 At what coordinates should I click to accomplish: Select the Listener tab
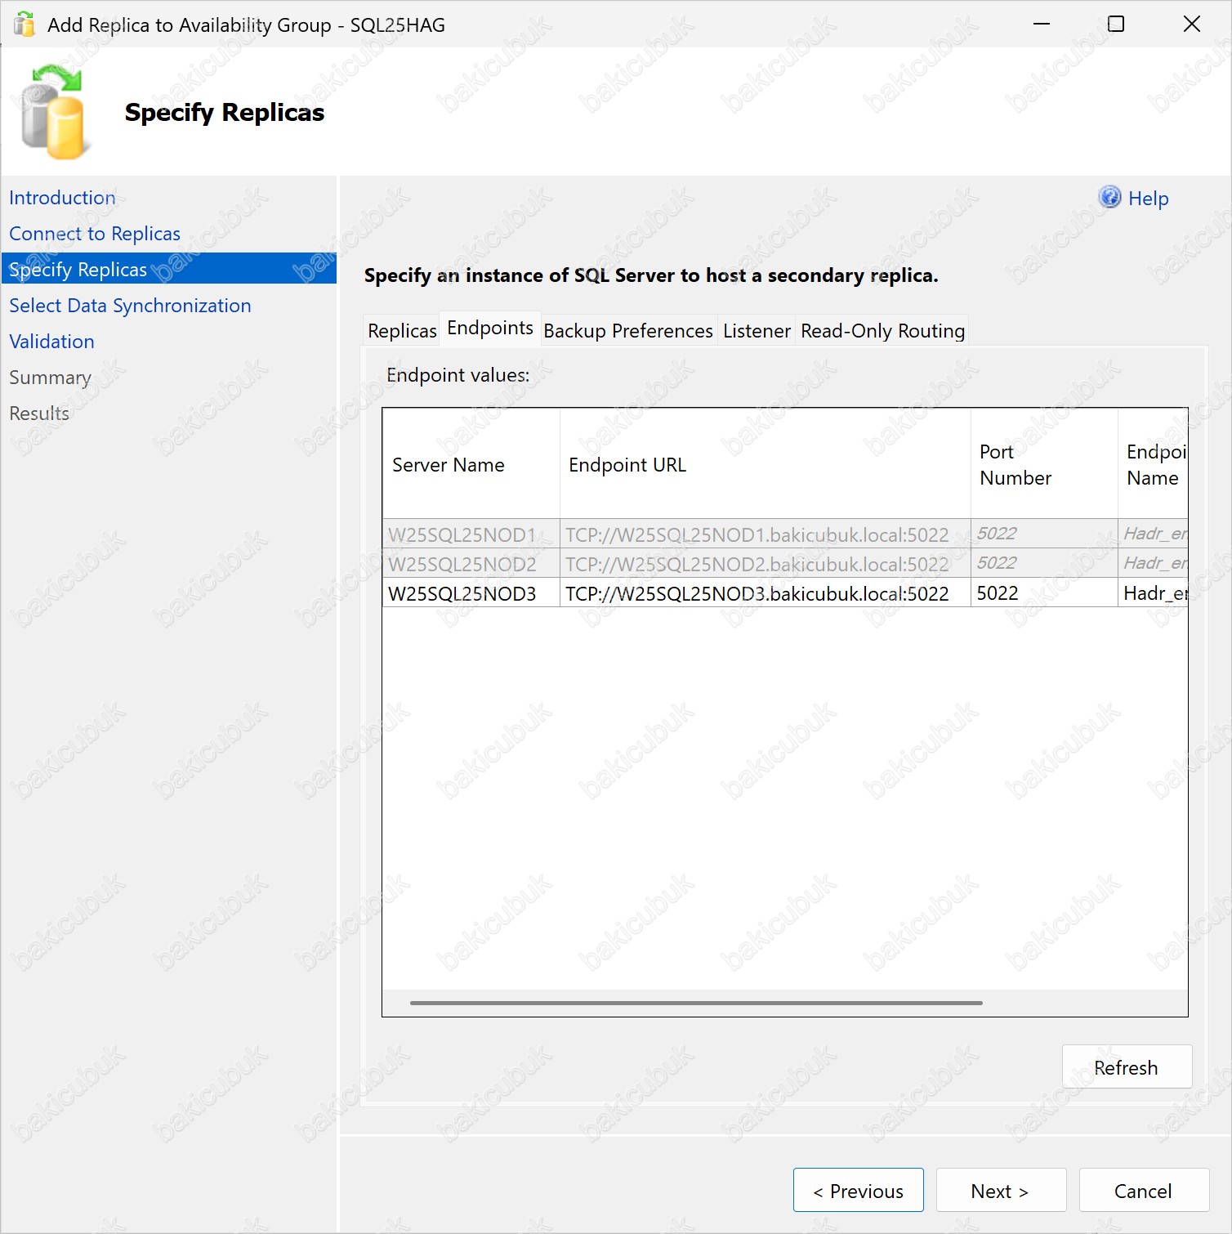click(756, 331)
